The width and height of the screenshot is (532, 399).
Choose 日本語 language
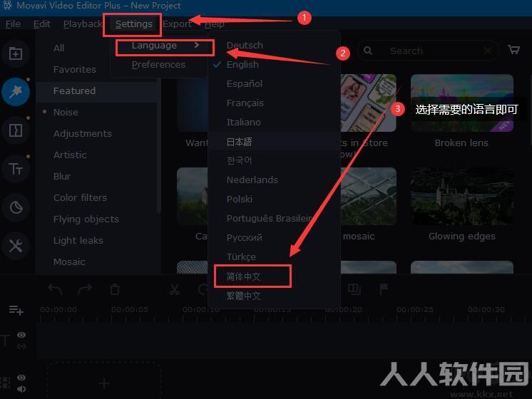point(274,142)
